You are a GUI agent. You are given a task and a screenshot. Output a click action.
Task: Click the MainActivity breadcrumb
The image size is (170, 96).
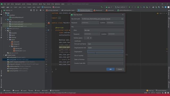pyautogui.click(x=46, y=7)
